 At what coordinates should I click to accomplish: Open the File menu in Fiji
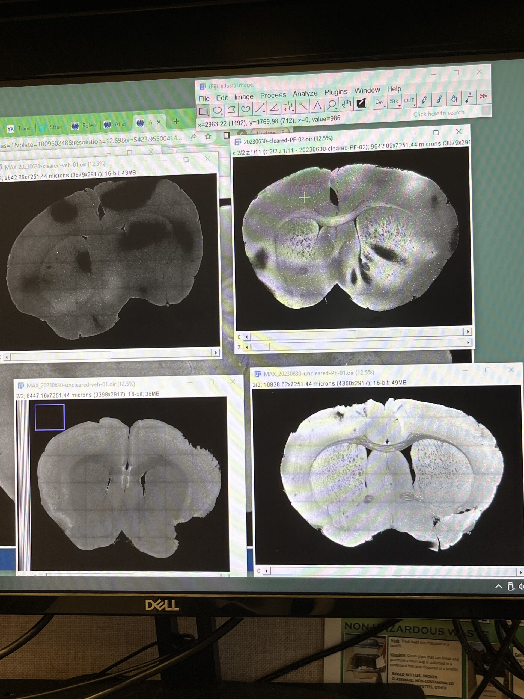[204, 99]
